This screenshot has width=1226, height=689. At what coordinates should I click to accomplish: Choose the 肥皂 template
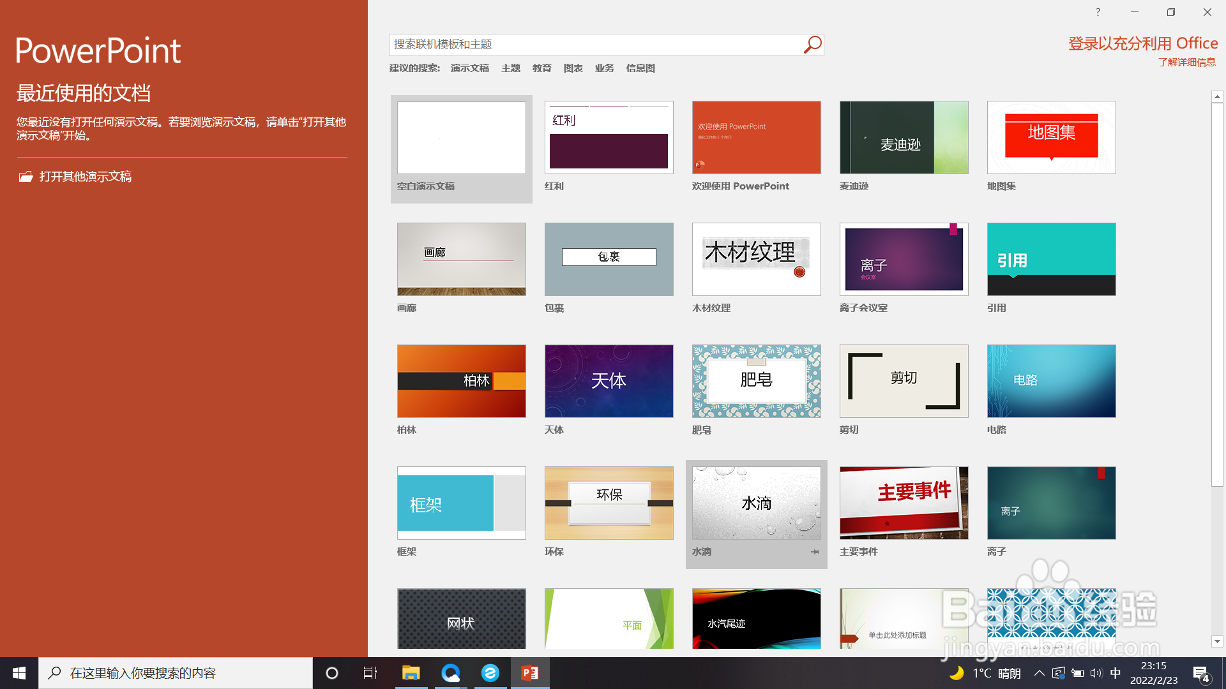coord(757,382)
